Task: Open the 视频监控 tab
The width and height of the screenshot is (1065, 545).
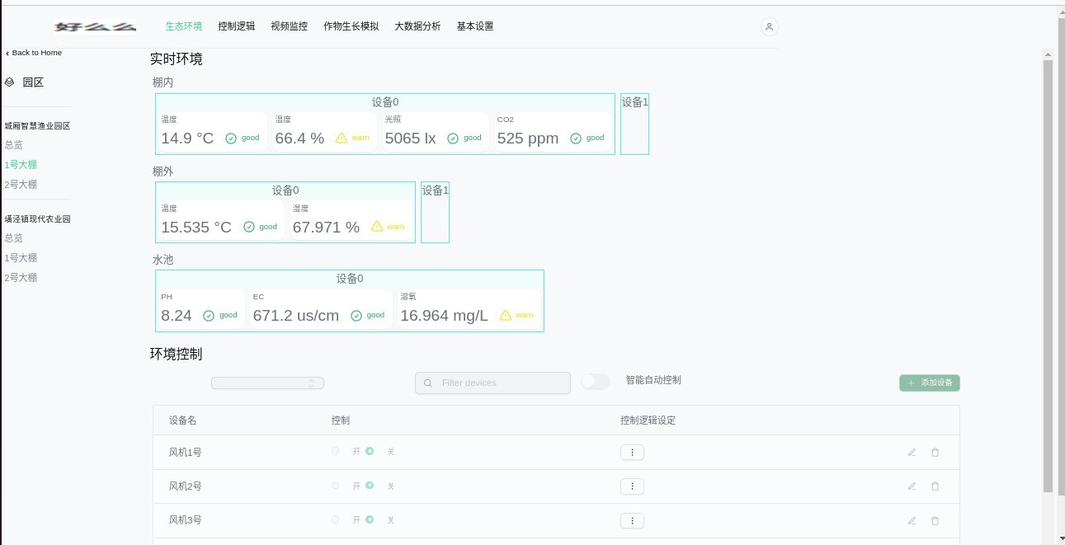Action: (289, 26)
